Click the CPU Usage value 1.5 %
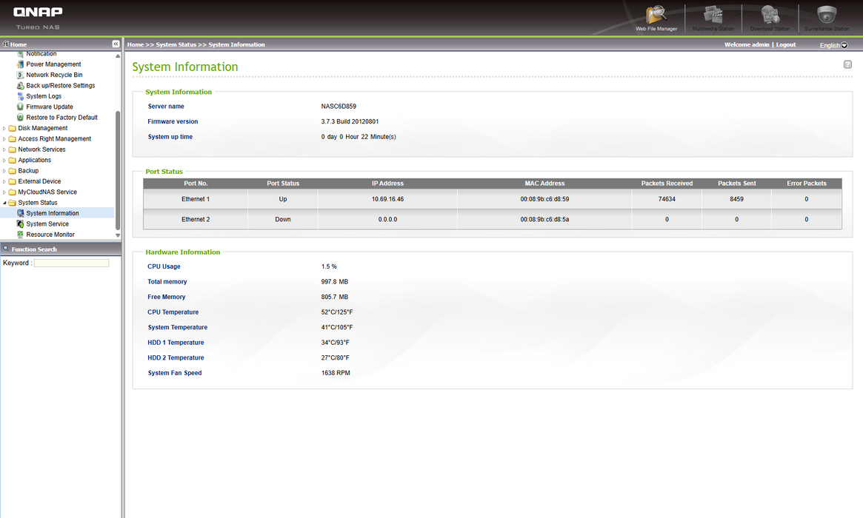Image resolution: width=863 pixels, height=518 pixels. [x=329, y=266]
